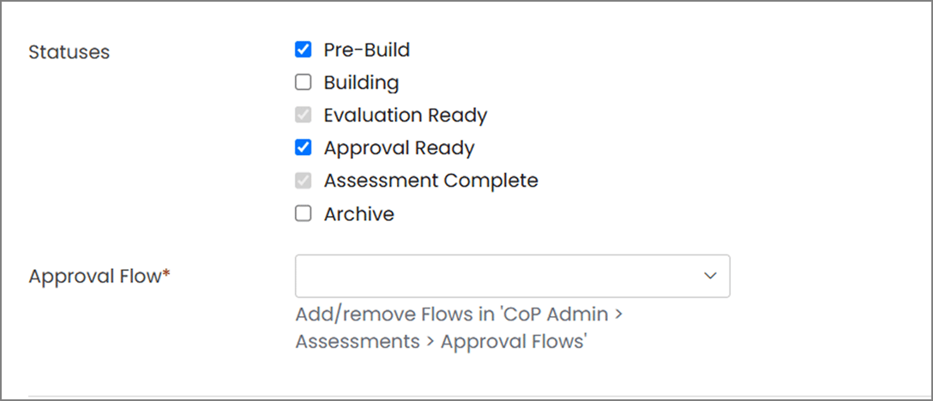Image resolution: width=933 pixels, height=401 pixels.
Task: Enable the Building status checkbox
Action: pyautogui.click(x=303, y=83)
